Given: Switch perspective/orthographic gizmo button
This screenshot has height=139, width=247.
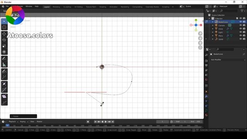Looking at the screenshot, I should pos(200,47).
